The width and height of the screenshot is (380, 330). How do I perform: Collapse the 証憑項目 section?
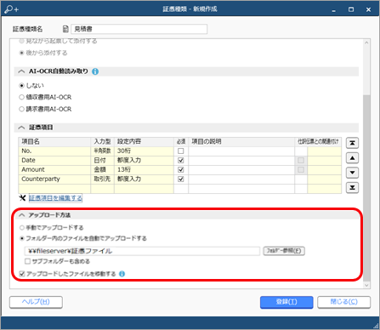(21, 128)
